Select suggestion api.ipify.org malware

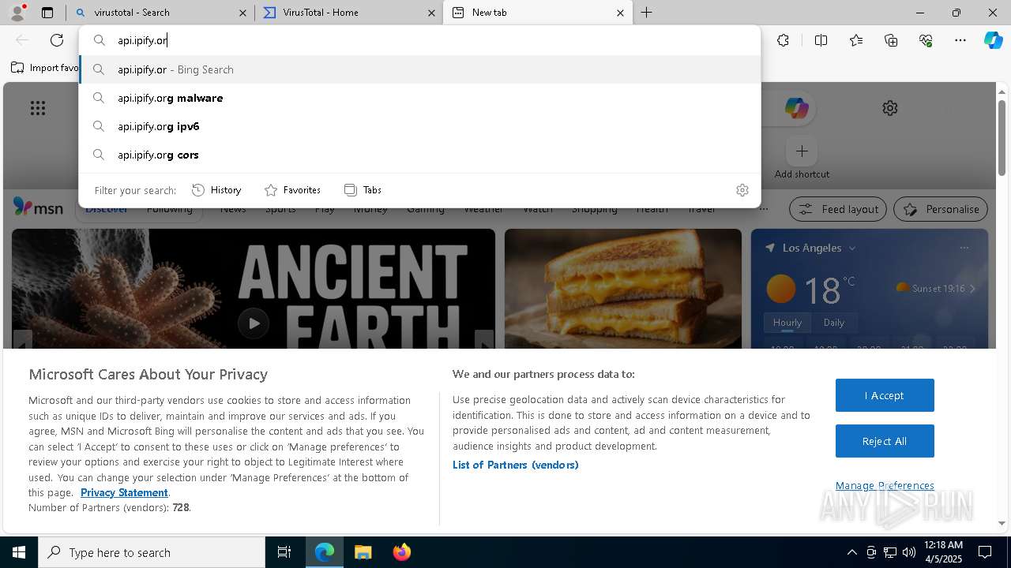tap(419, 98)
